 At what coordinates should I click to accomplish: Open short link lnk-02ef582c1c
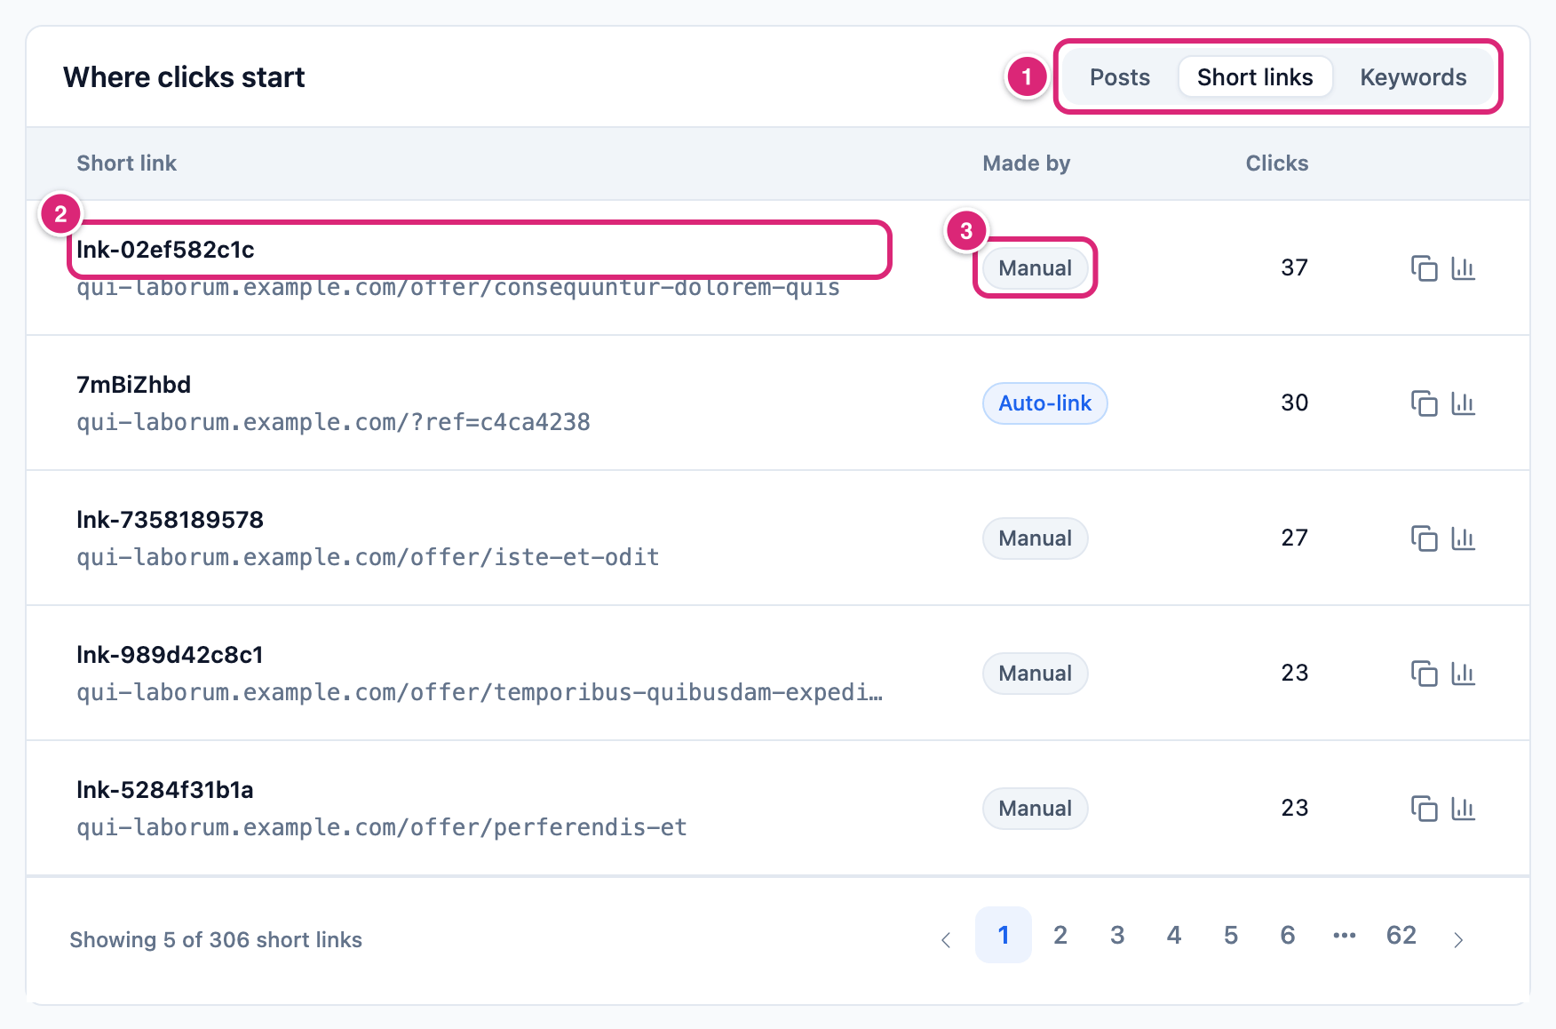(165, 250)
